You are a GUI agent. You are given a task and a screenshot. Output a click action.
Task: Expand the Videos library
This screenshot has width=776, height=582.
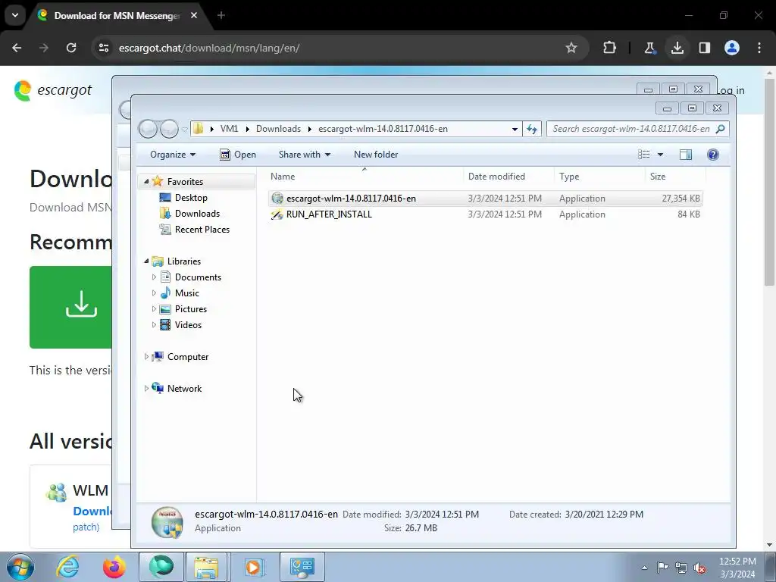[154, 324]
